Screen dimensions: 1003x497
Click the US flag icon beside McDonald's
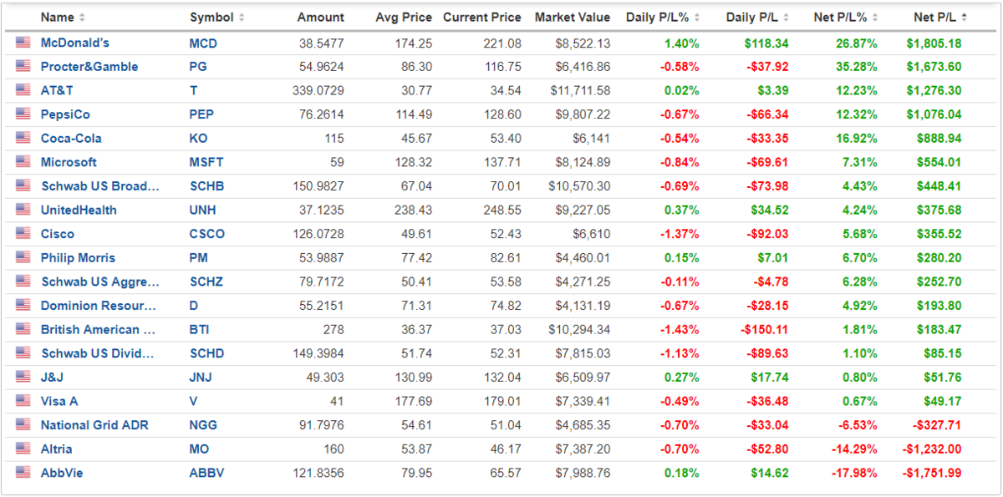click(23, 43)
